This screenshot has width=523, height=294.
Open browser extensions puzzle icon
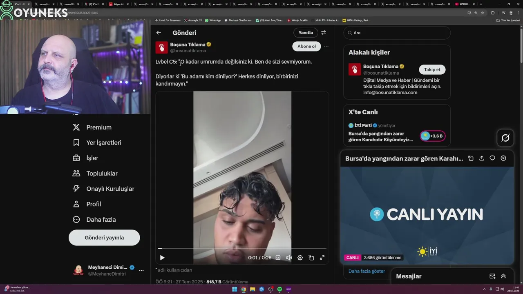click(493, 13)
